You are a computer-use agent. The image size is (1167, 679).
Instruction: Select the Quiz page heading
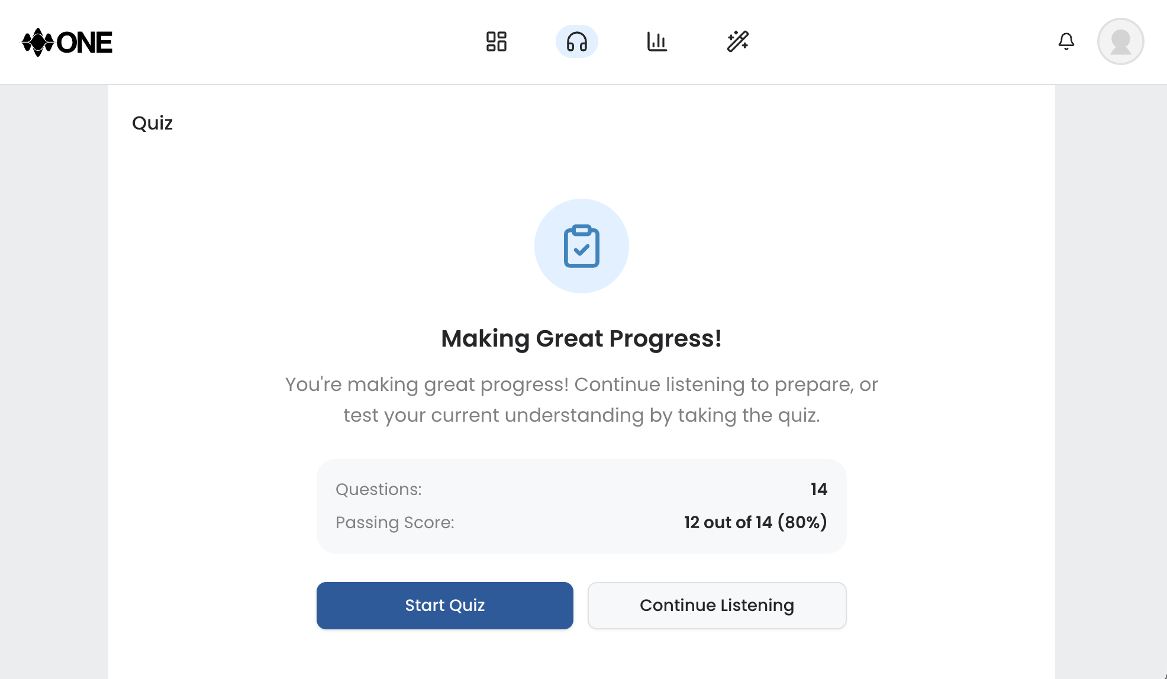coord(152,123)
